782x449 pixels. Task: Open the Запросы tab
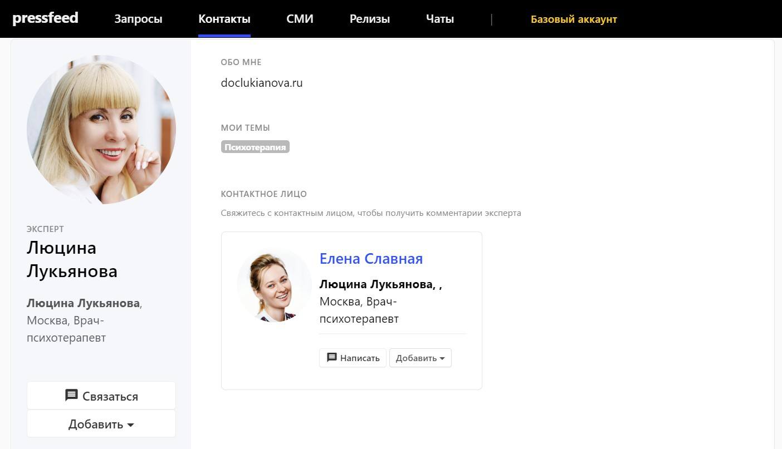tap(138, 19)
